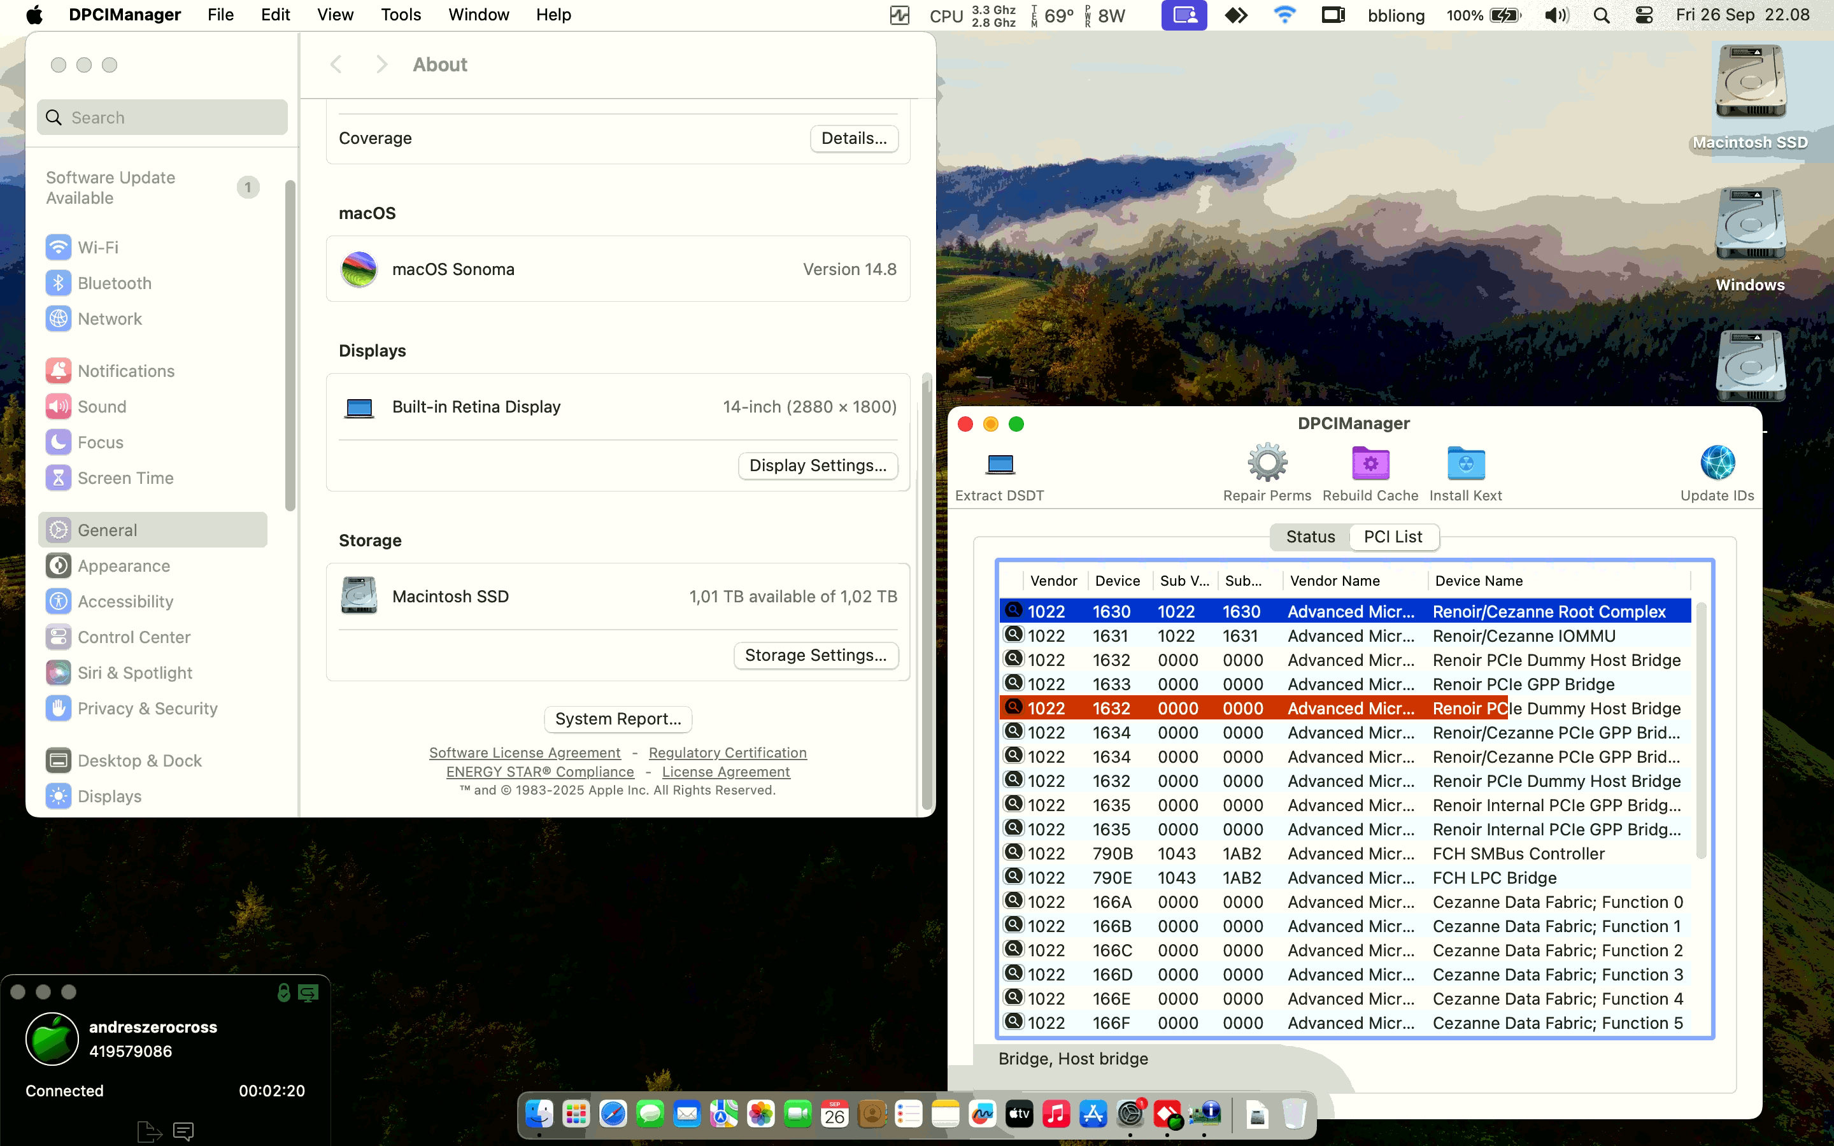This screenshot has height=1146, width=1834.
Task: Open the Edit menu
Action: (275, 15)
